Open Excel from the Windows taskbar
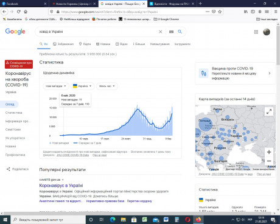The width and height of the screenshot is (280, 224). coord(144,220)
